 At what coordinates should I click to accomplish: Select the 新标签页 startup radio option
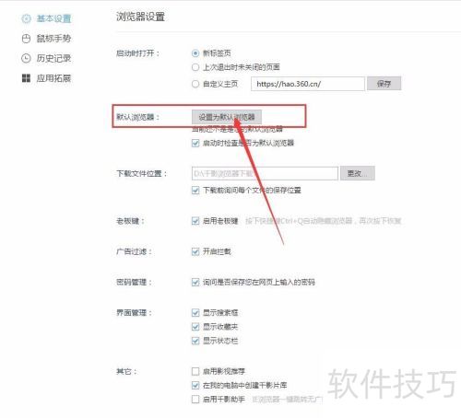(x=195, y=53)
